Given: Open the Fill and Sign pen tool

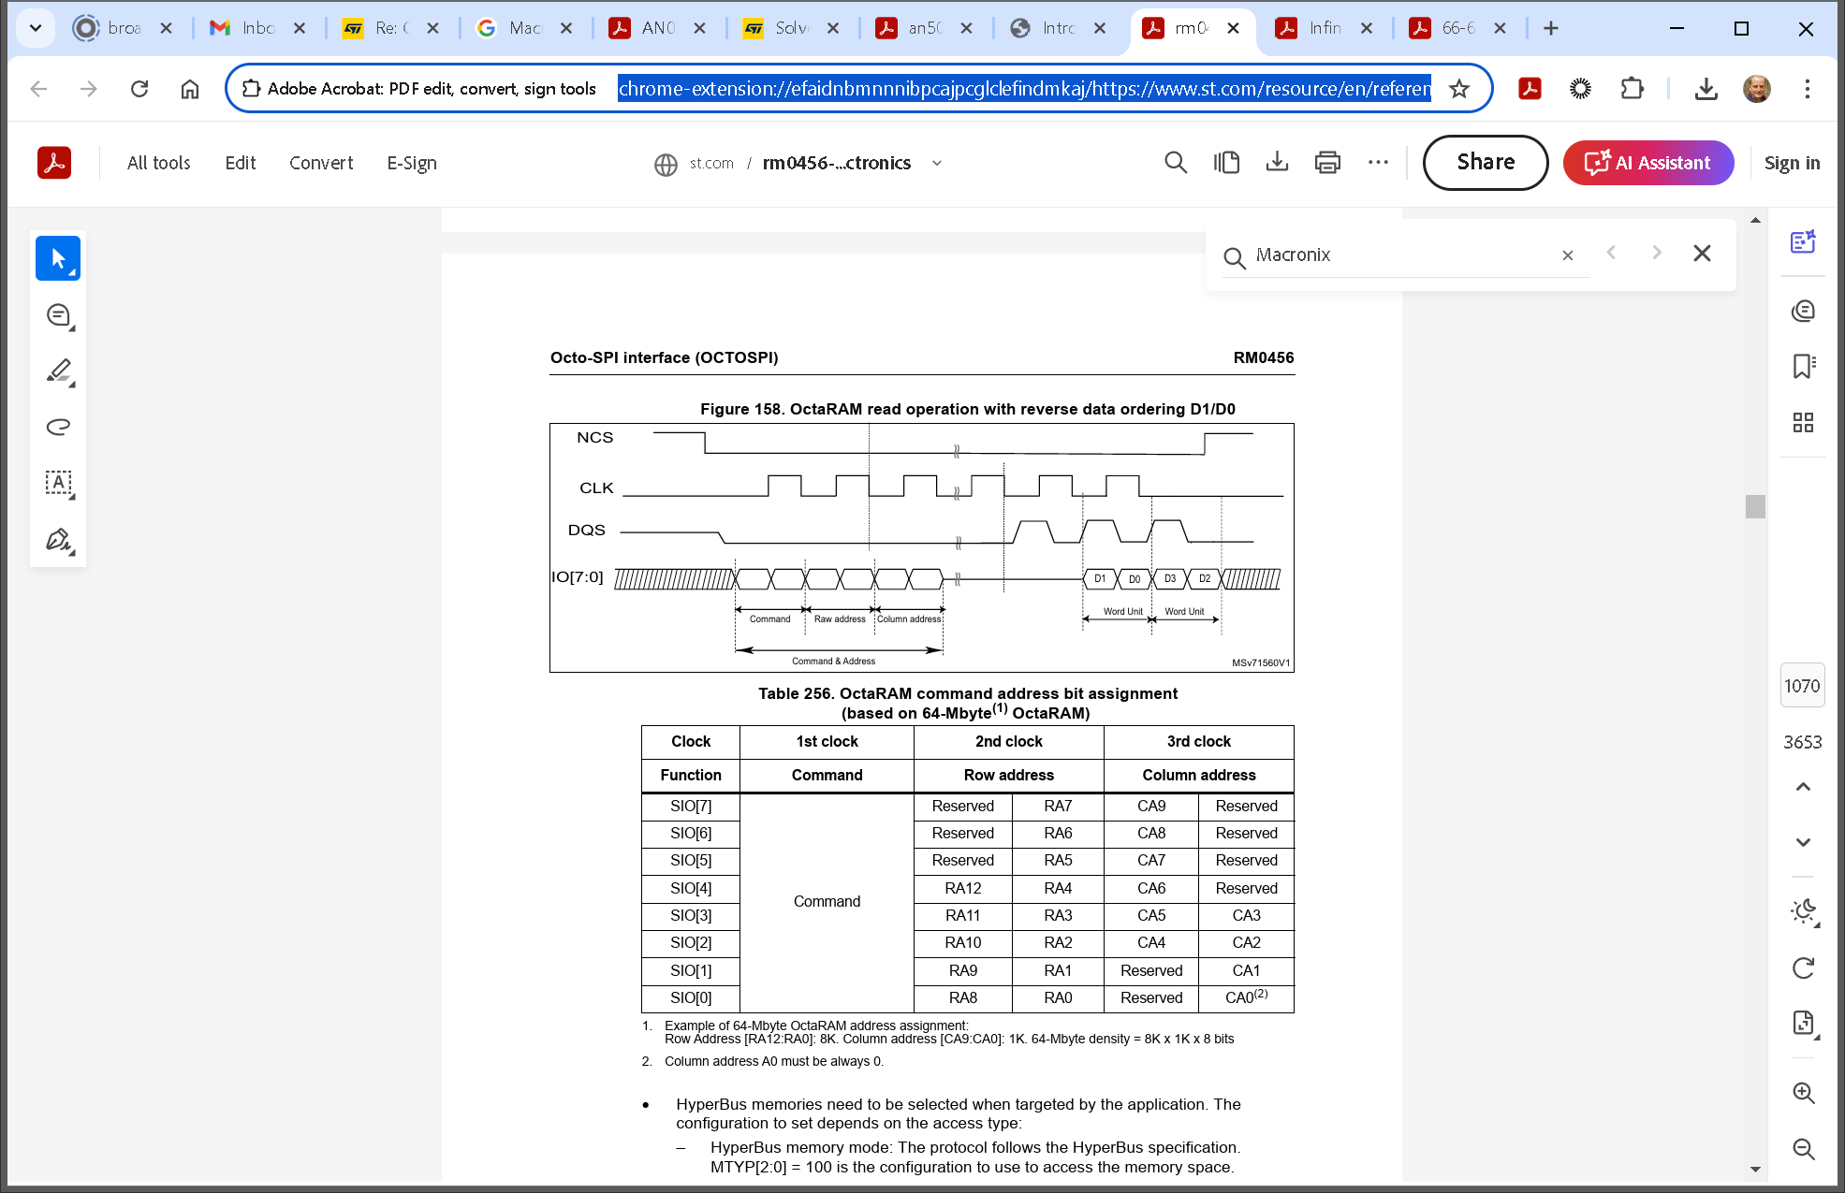Looking at the screenshot, I should pos(58,539).
